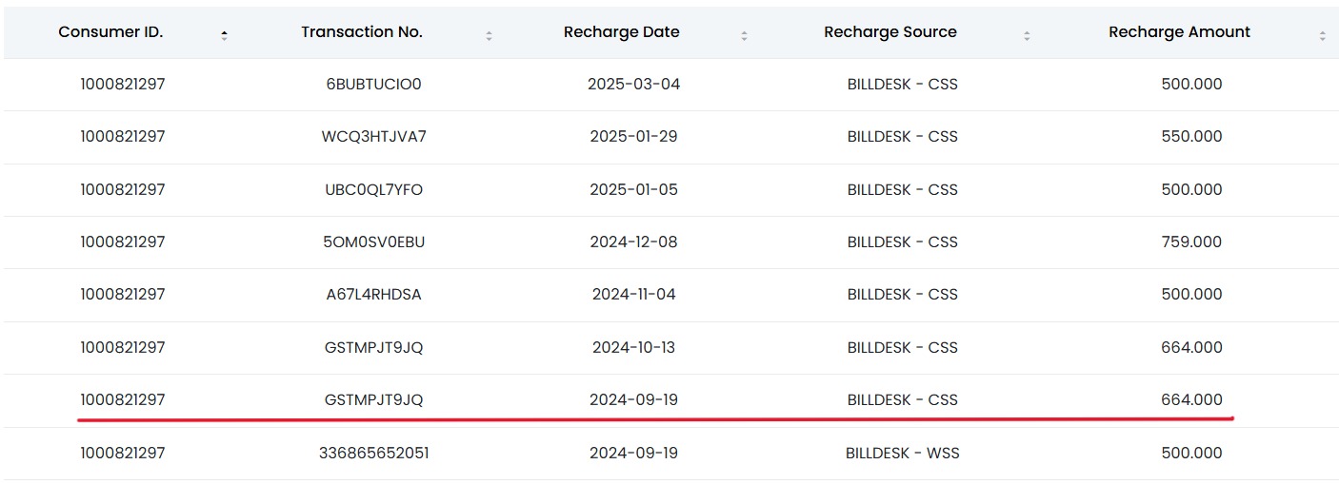The image size is (1339, 484).
Task: Select transaction number 336865652051
Action: [373, 453]
